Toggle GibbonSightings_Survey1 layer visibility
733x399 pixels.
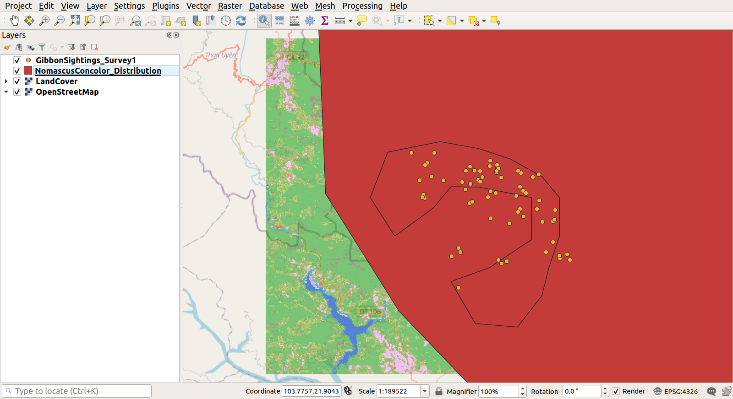(x=17, y=60)
